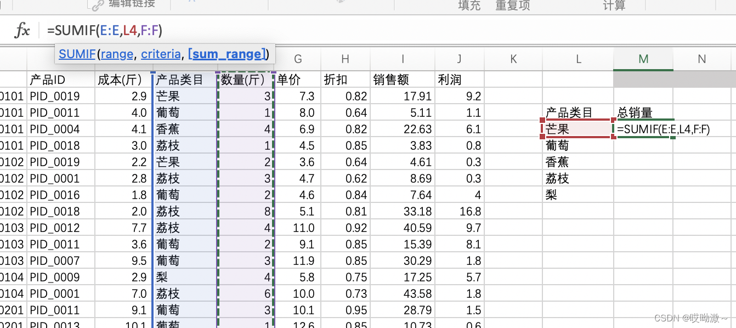Viewport: 736px width, 328px height.
Task: Click the red-outlined 芒果 criteria cell
Action: click(x=577, y=129)
